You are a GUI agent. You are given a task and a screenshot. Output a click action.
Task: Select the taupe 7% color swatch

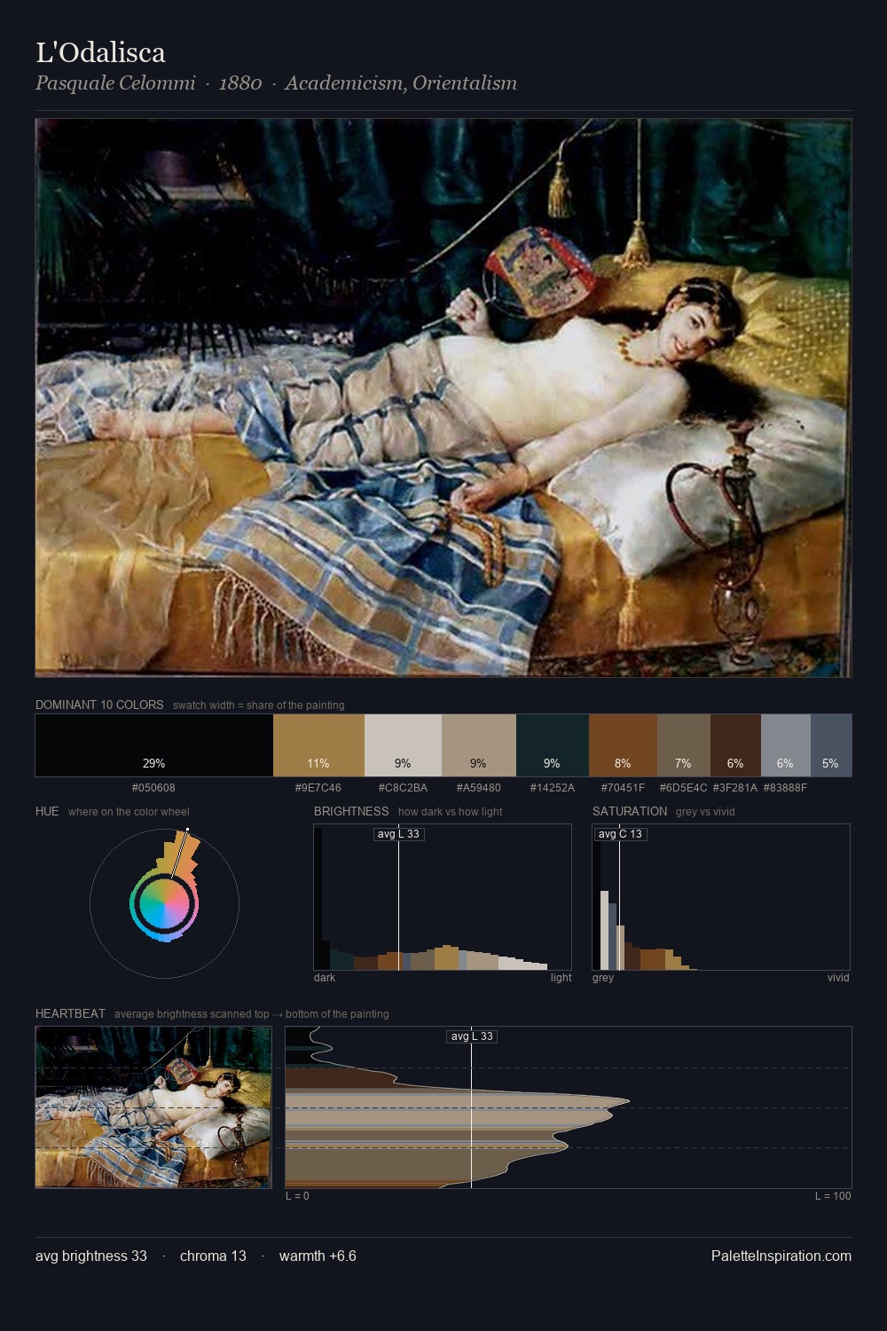(683, 745)
